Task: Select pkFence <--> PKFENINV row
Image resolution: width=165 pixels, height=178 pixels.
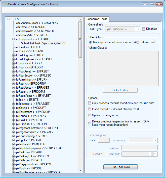Action: [31, 116]
